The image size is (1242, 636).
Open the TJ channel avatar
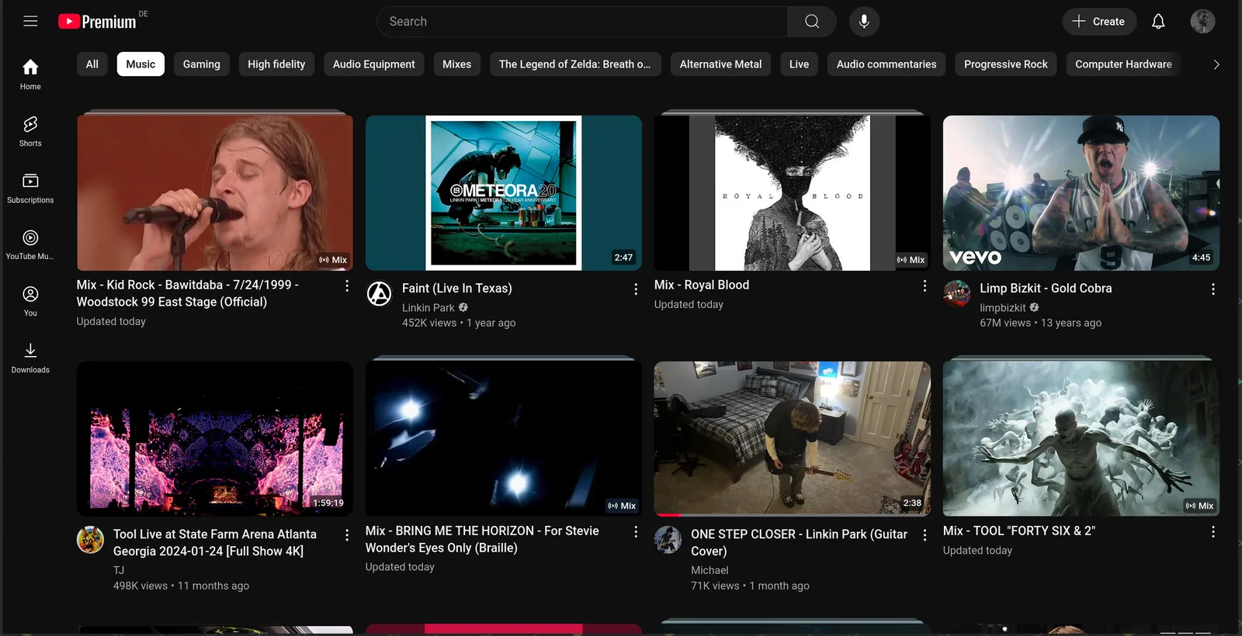(90, 540)
